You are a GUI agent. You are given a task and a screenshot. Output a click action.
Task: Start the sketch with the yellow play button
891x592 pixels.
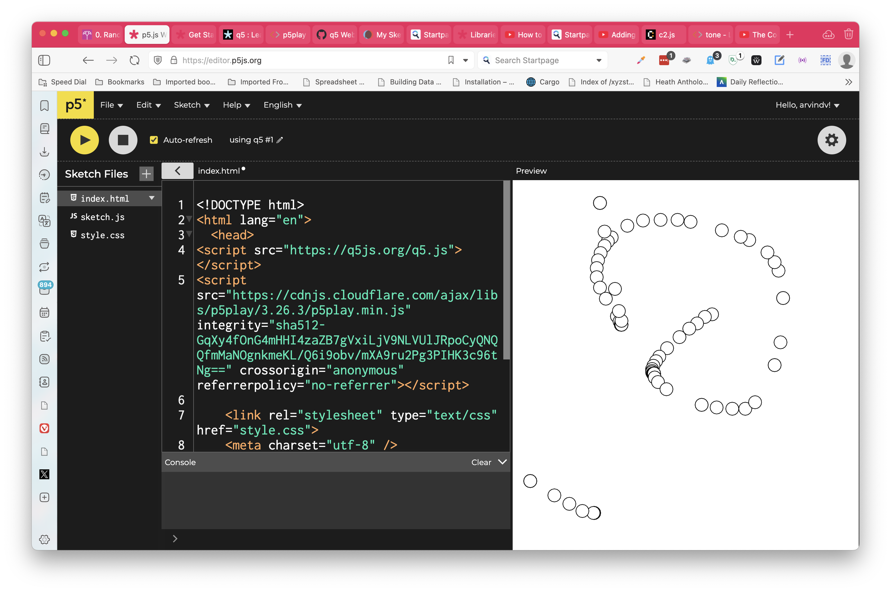(x=85, y=140)
